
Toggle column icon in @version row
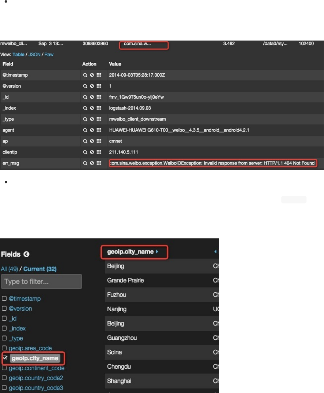pos(99,86)
